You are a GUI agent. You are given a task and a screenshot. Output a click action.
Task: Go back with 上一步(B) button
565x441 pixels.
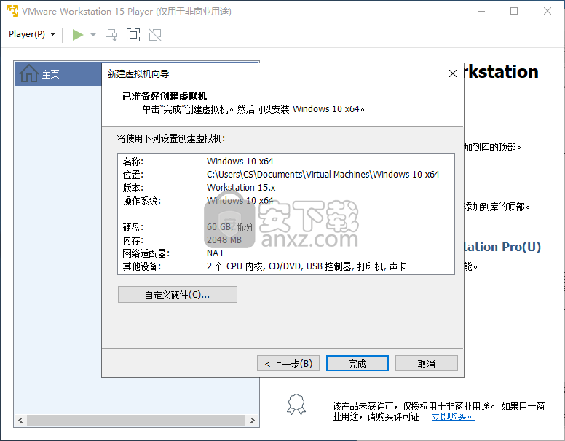tap(288, 363)
